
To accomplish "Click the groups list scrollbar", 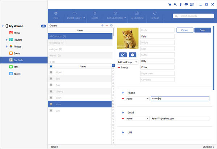I will [x=114, y=32].
